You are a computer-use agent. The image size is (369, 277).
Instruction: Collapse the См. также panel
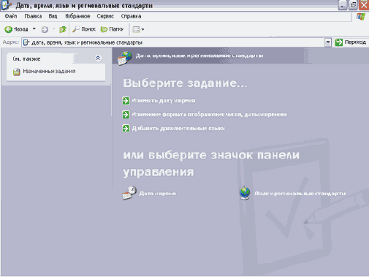coord(98,58)
